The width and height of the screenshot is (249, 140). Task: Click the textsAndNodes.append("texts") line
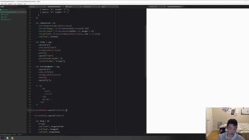pos(49,115)
